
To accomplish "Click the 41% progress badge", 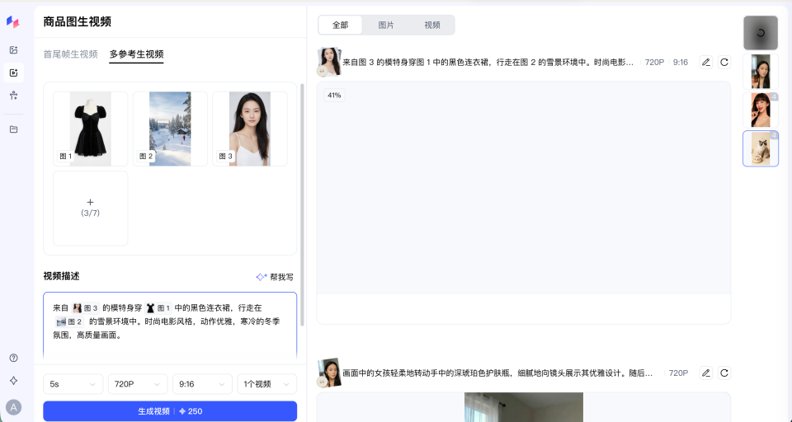I will point(334,95).
